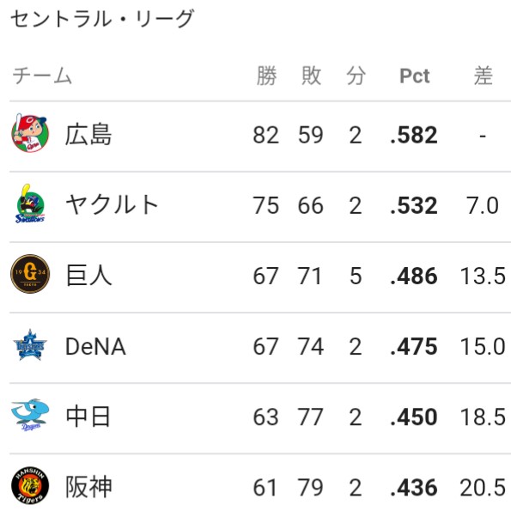Click the Hanshin Tigers logo

30,485
